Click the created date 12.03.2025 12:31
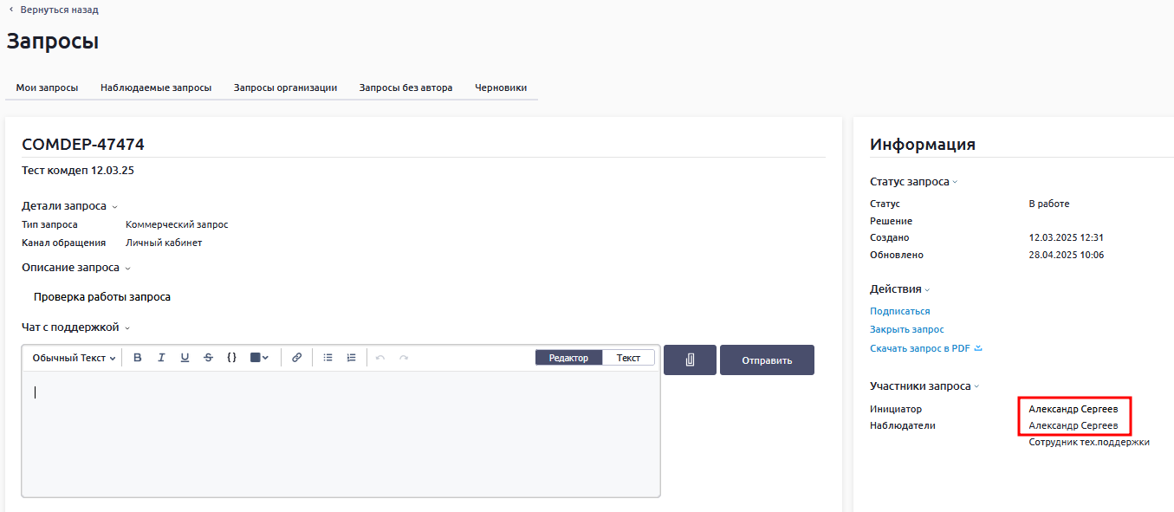This screenshot has width=1174, height=512. coord(1066,237)
